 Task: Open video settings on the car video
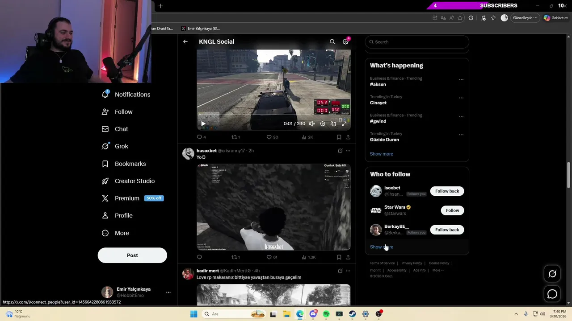click(323, 123)
